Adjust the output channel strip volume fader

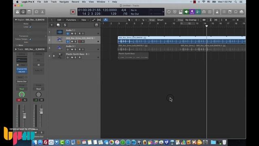click(41, 111)
